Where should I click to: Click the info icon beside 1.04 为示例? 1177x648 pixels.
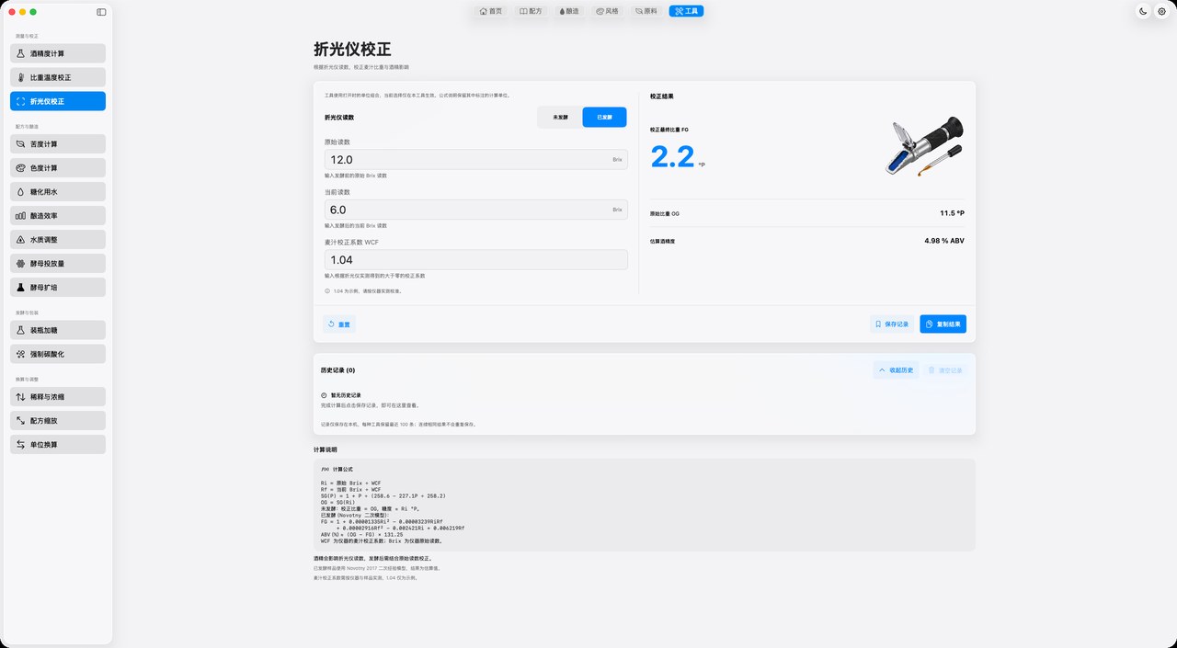click(327, 290)
